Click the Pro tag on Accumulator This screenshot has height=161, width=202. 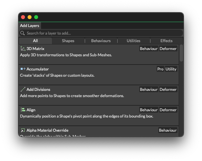coord(160,69)
